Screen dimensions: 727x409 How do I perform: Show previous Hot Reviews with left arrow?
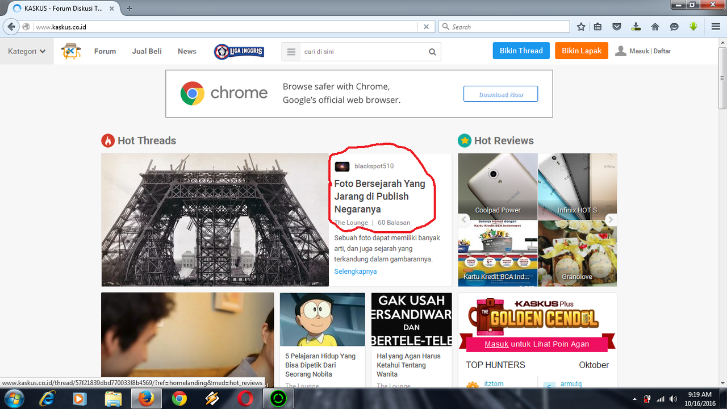[x=464, y=220]
